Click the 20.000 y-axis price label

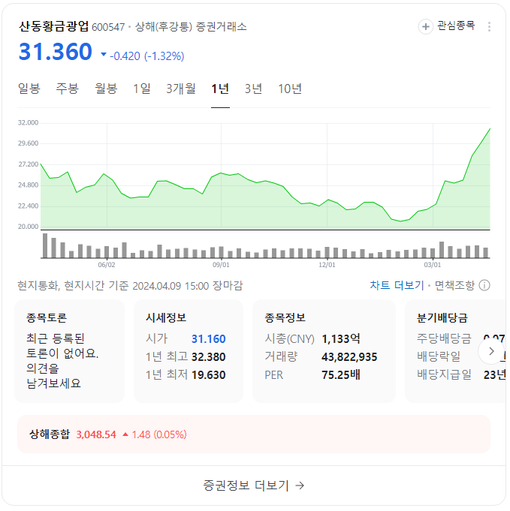click(x=28, y=227)
